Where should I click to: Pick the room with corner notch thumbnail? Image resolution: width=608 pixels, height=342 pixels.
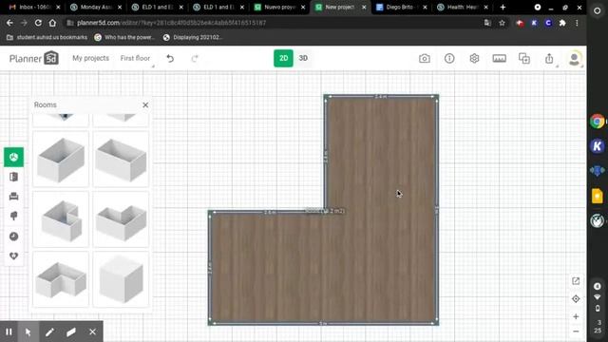pyautogui.click(x=61, y=219)
